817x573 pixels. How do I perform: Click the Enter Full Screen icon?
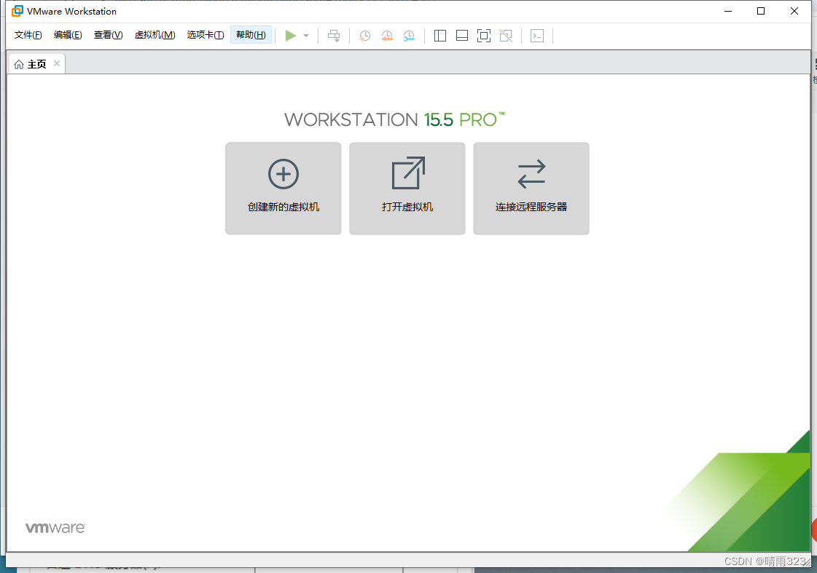pos(484,36)
